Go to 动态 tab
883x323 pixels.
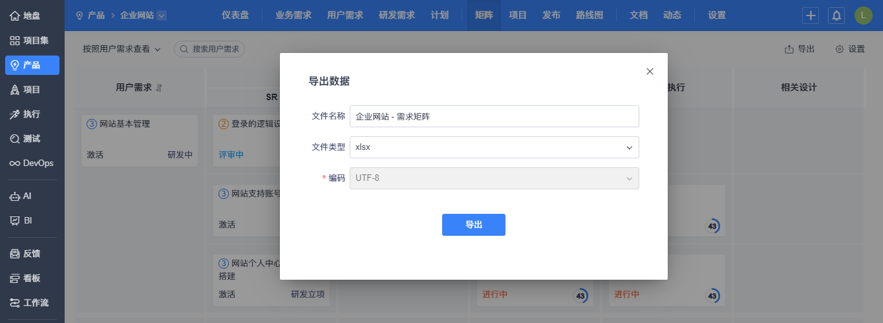[672, 16]
